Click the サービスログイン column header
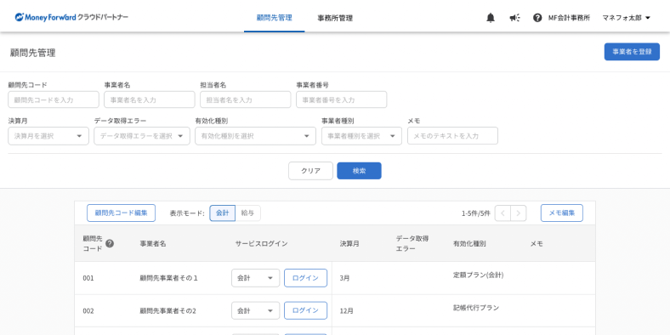The height and width of the screenshot is (335, 670). [262, 243]
